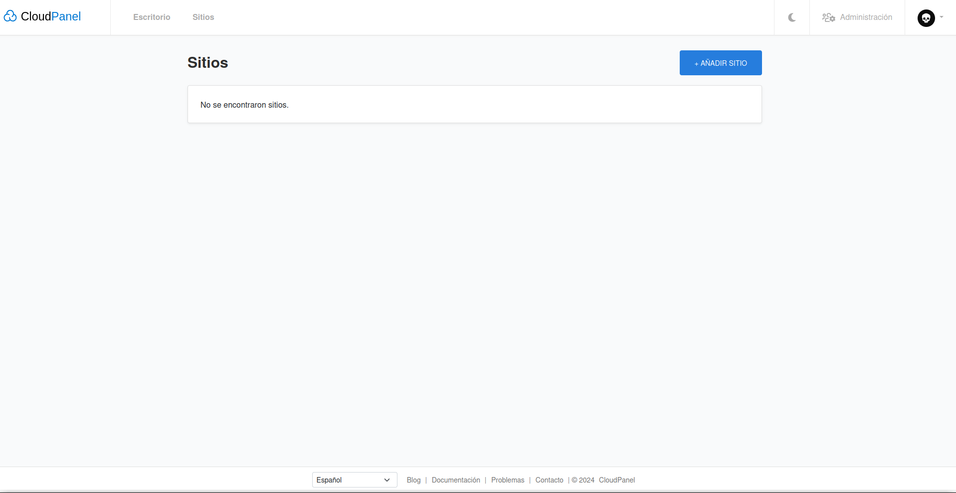The height and width of the screenshot is (493, 956).
Task: Click the chevron arrow in language dropdown
Action: click(x=387, y=480)
